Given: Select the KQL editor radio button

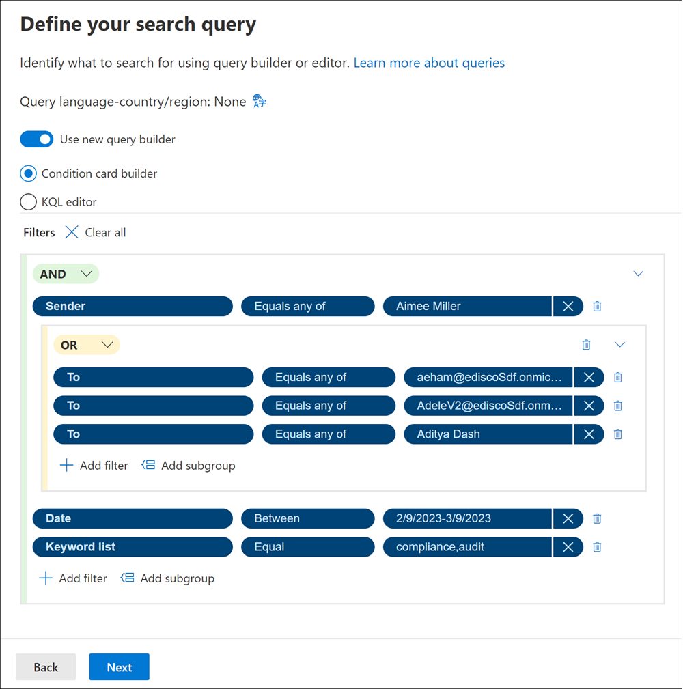Looking at the screenshot, I should 29,201.
